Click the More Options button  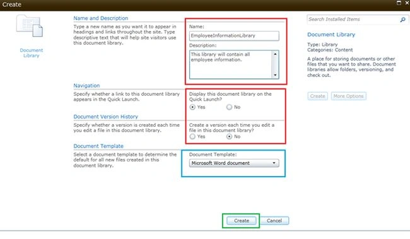coord(348,96)
